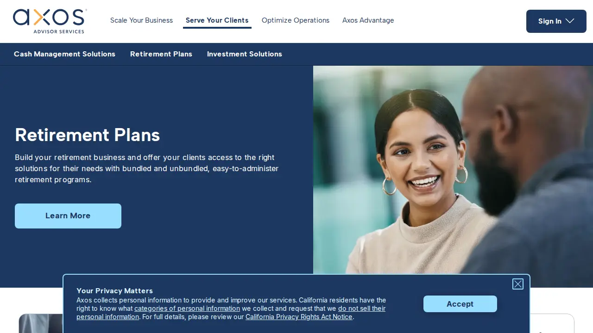Click the Axos Advisor Services logo
This screenshot has width=593, height=333.
[x=50, y=21]
